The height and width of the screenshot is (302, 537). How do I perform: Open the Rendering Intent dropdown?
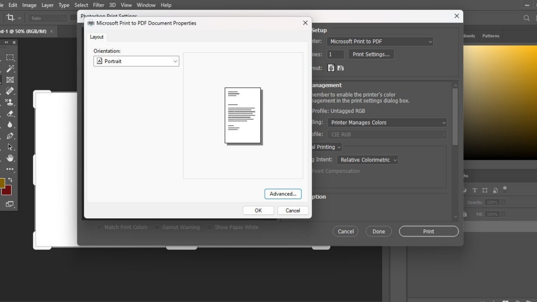[x=367, y=160]
